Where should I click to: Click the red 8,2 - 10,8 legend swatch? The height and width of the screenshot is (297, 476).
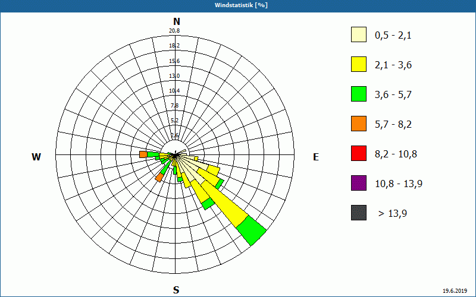tap(359, 153)
